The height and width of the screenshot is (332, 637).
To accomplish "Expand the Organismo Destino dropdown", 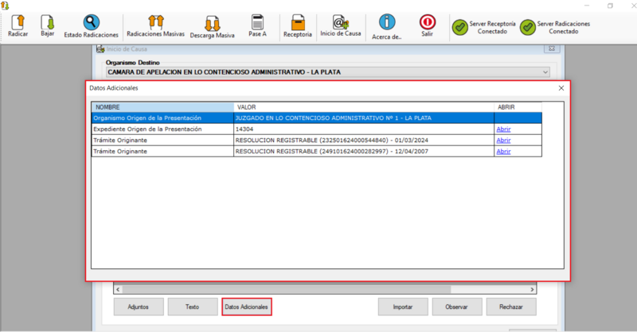I will point(545,72).
